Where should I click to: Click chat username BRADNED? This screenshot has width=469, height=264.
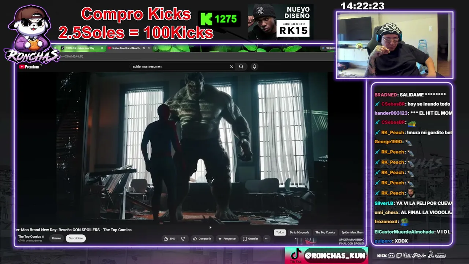click(385, 95)
